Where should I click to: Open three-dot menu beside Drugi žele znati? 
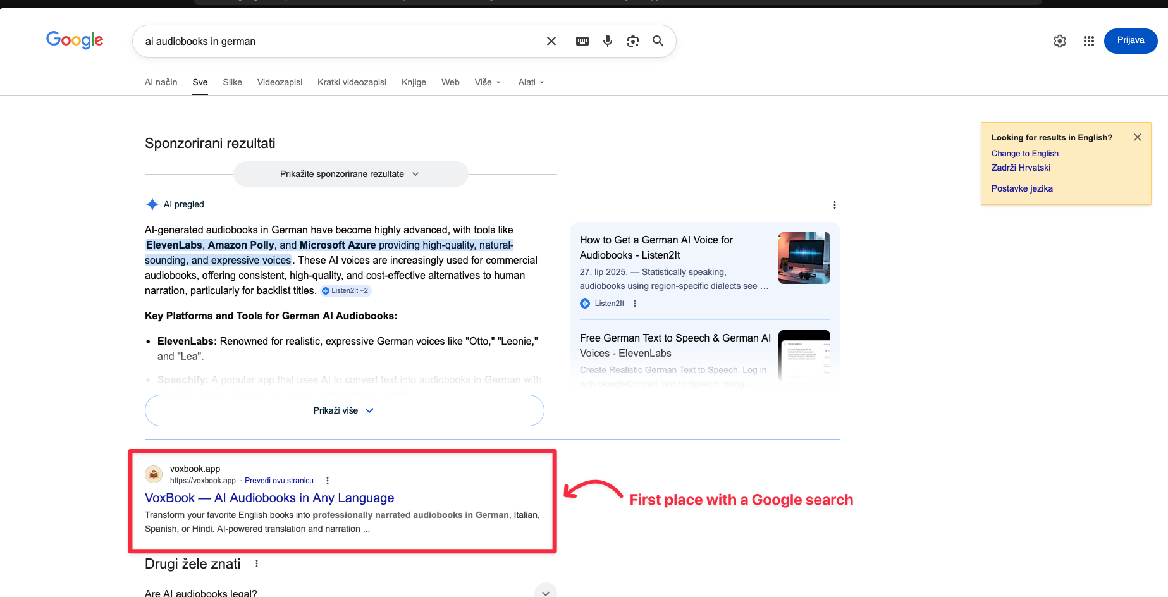[257, 563]
